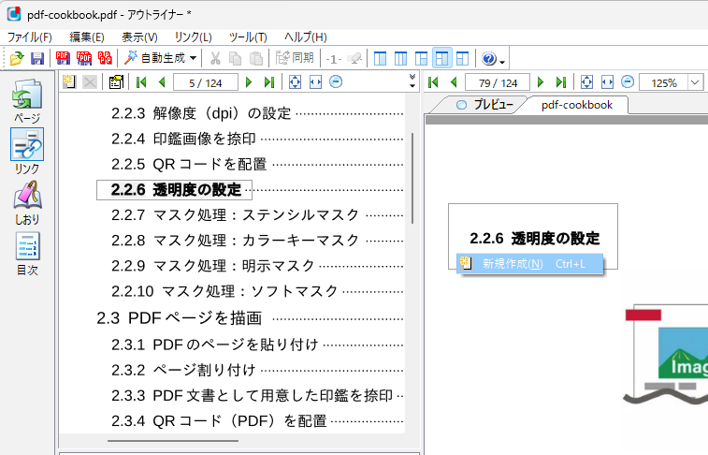Switch to the リンク sidebar panel
This screenshot has height=455, width=708.
pyautogui.click(x=27, y=152)
